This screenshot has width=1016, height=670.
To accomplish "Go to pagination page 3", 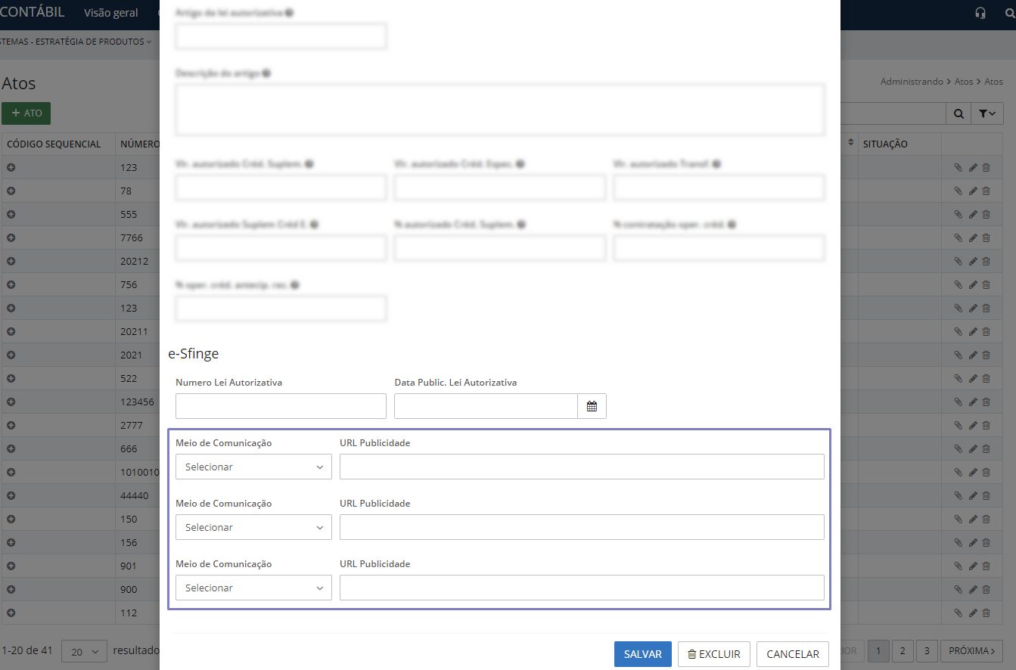I will 927,651.
